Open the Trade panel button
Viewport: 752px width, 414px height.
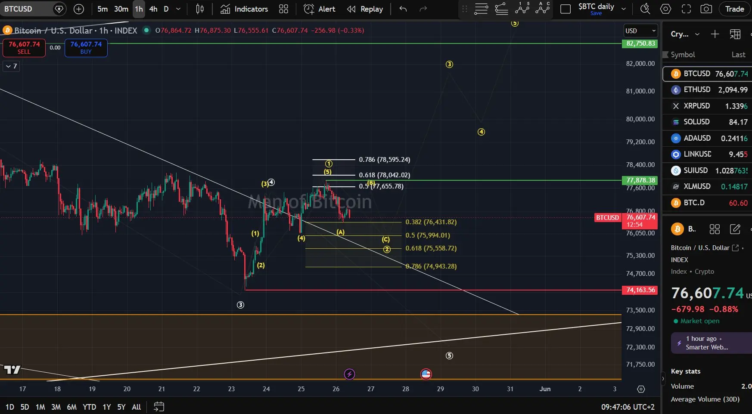point(734,9)
